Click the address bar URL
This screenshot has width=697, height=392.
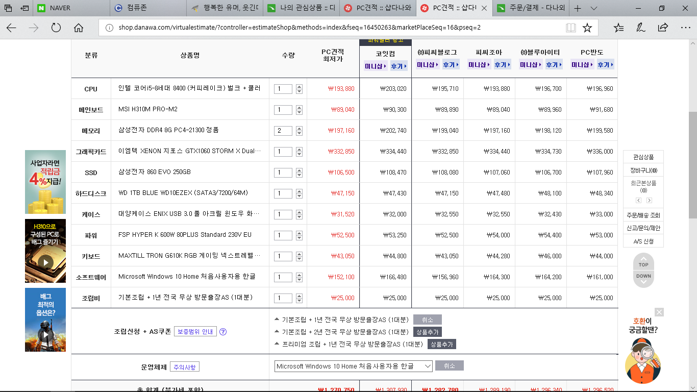(300, 28)
